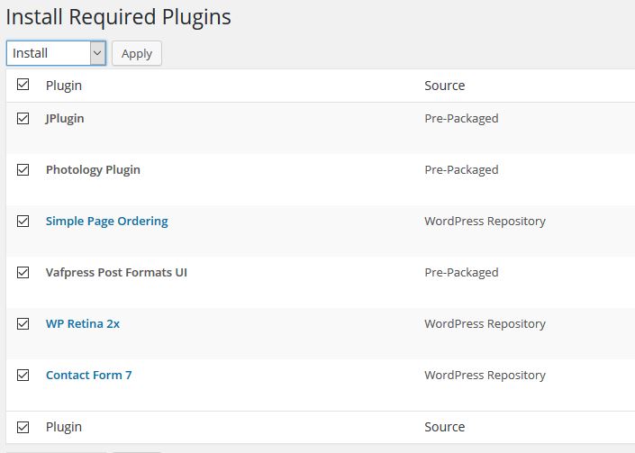This screenshot has height=453, width=635.
Task: Click the Plugin column header at top
Action: pos(64,86)
